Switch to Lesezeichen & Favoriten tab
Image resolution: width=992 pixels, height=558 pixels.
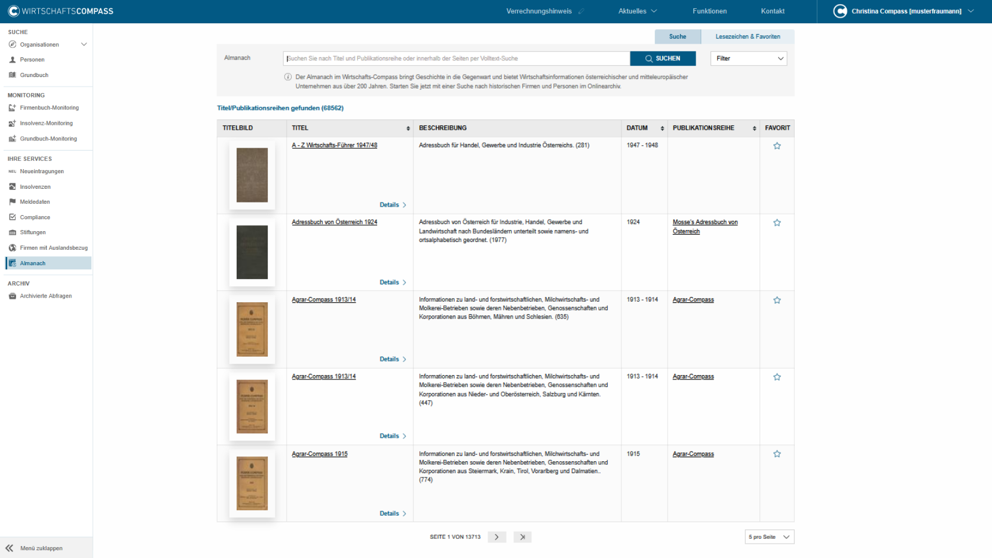[748, 36]
